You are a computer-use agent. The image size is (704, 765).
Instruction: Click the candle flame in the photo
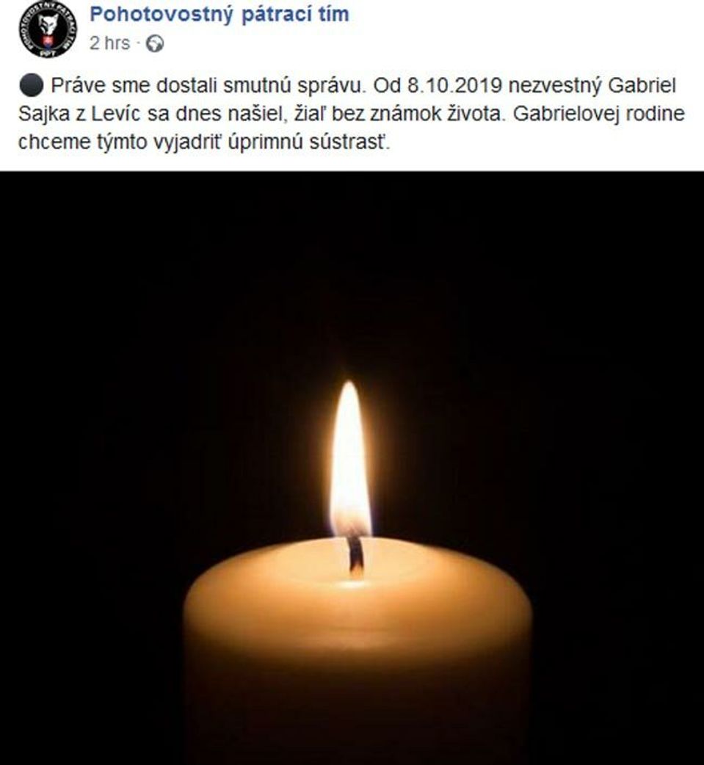(x=350, y=460)
